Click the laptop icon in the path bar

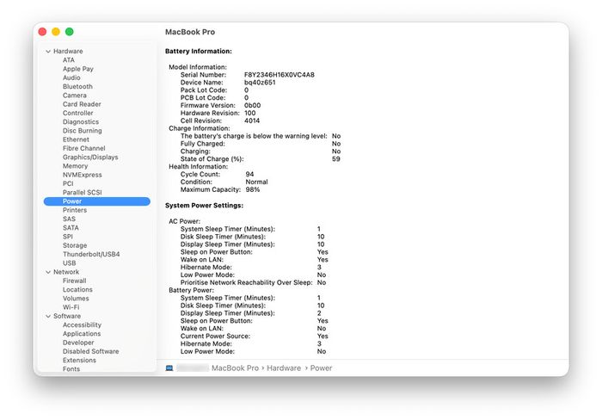coord(169,368)
